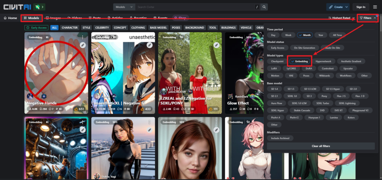Open three-dot menu on EZREAL card
382x180 pixels.
coord(216,37)
